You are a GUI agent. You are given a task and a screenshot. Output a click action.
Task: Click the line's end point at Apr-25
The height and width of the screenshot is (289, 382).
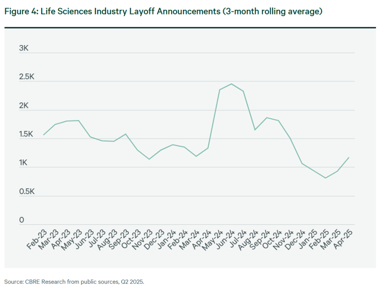tap(349, 157)
